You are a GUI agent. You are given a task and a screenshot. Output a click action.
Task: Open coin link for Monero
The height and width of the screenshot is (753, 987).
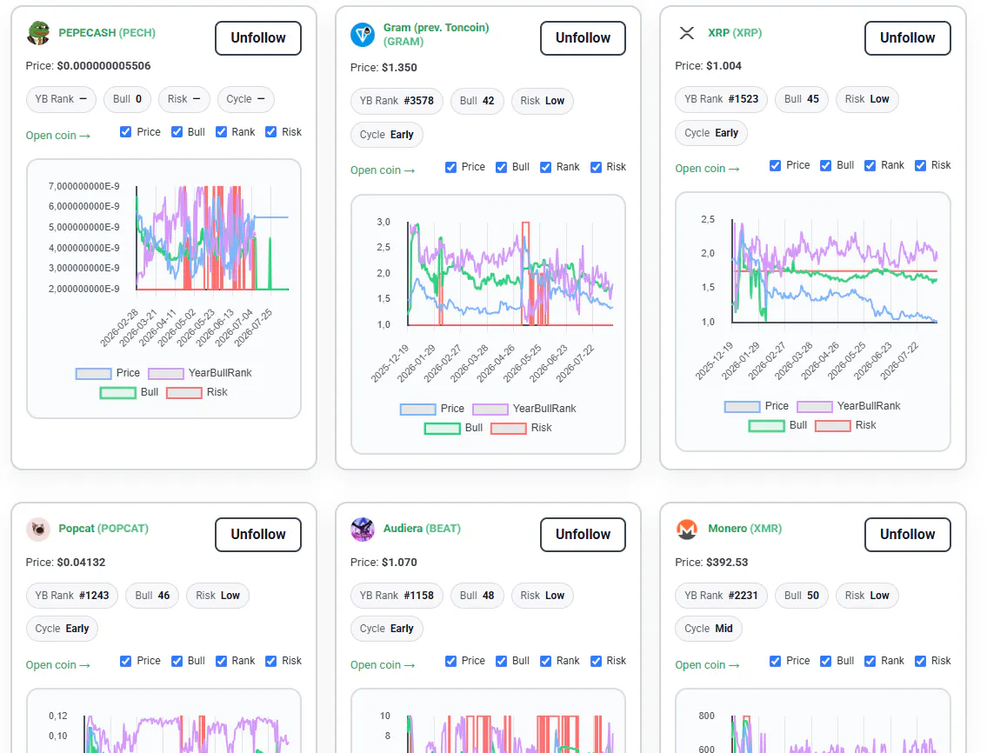tap(707, 665)
